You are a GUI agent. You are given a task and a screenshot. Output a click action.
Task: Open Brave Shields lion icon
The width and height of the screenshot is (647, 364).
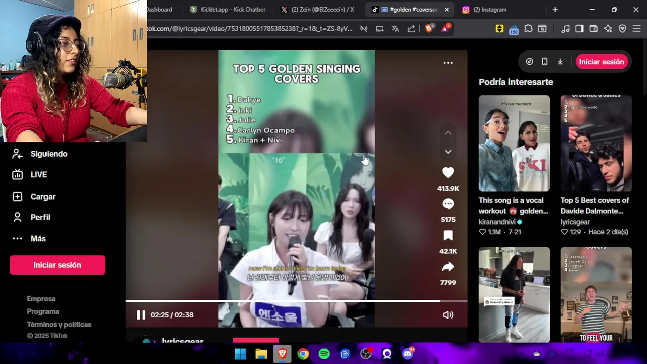[429, 28]
